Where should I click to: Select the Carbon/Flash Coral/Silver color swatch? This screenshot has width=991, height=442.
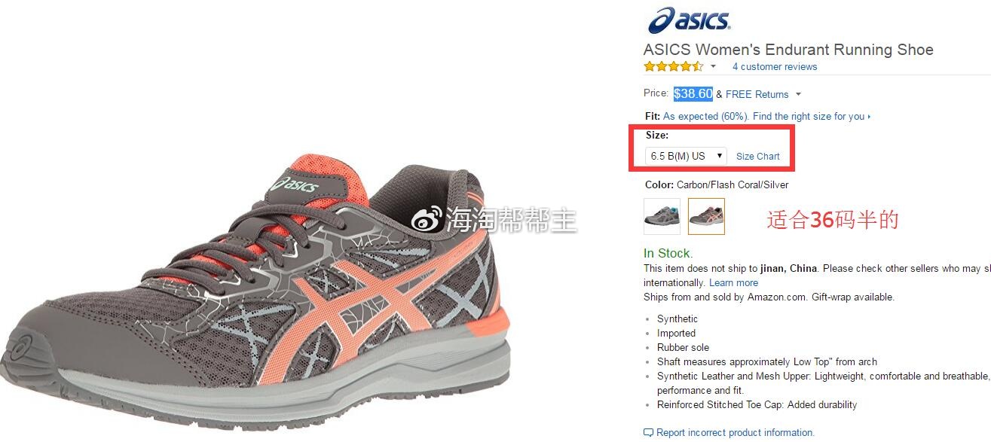[706, 216]
